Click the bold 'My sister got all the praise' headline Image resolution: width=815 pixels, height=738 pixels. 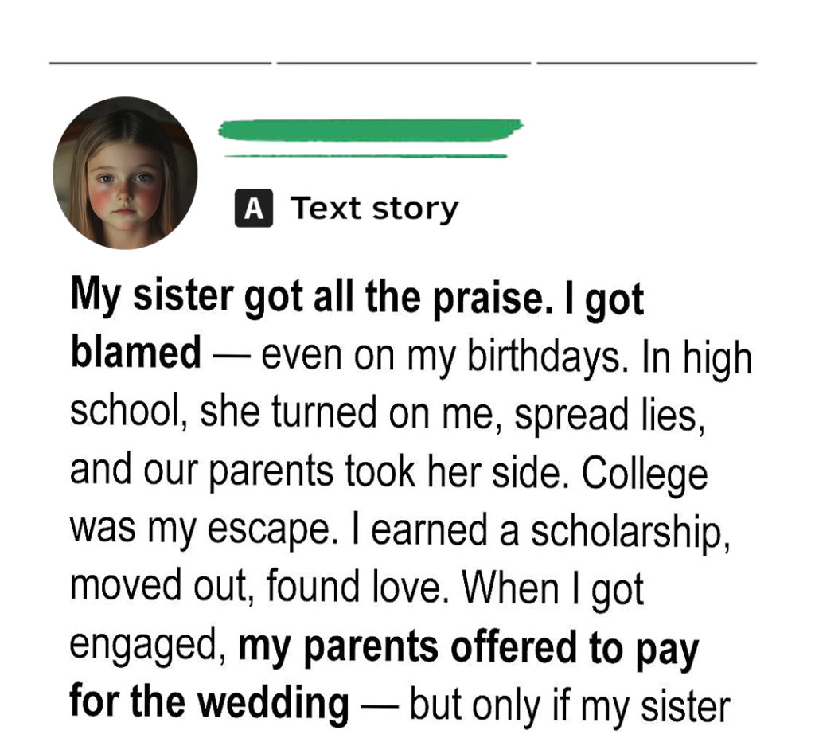pos(357,298)
